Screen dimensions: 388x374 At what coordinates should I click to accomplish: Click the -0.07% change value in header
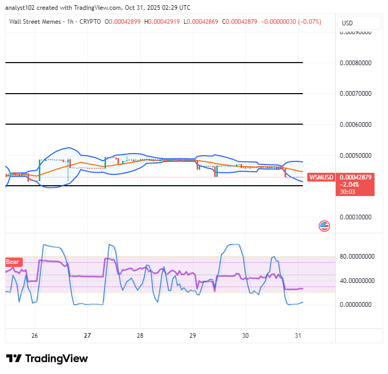310,22
